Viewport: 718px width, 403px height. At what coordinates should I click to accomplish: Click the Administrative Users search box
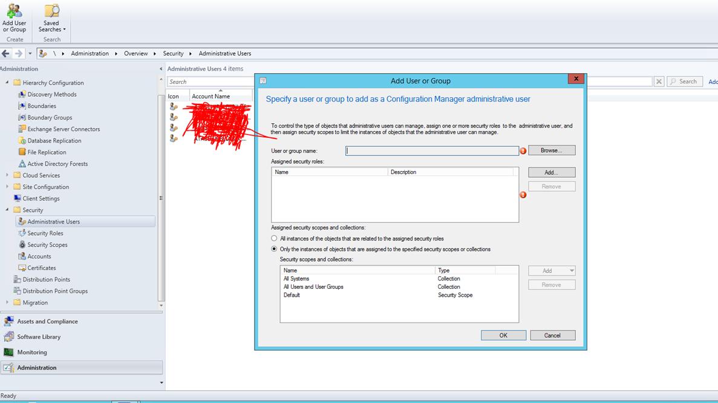pyautogui.click(x=211, y=82)
